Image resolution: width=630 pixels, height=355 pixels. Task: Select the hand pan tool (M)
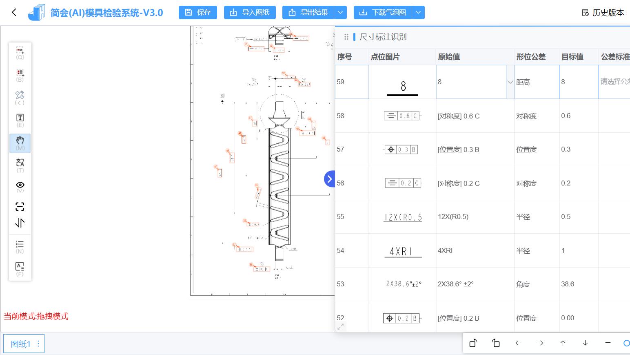click(x=20, y=143)
